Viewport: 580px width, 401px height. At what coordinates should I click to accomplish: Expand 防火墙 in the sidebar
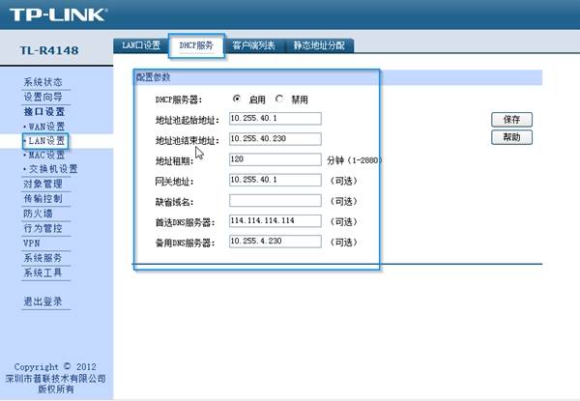(38, 214)
